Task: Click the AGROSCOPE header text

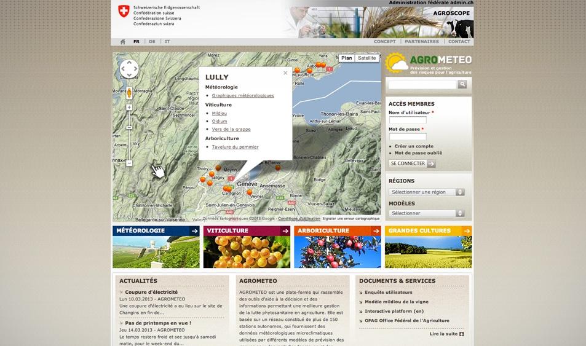Action: pyautogui.click(x=451, y=13)
